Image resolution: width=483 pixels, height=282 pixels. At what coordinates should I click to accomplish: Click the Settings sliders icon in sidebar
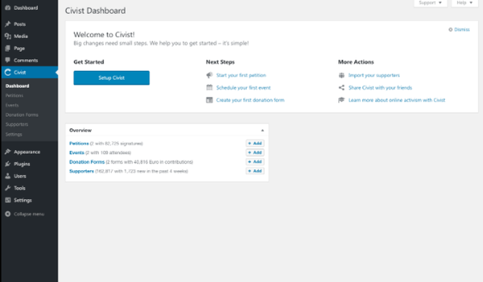[x=8, y=200]
